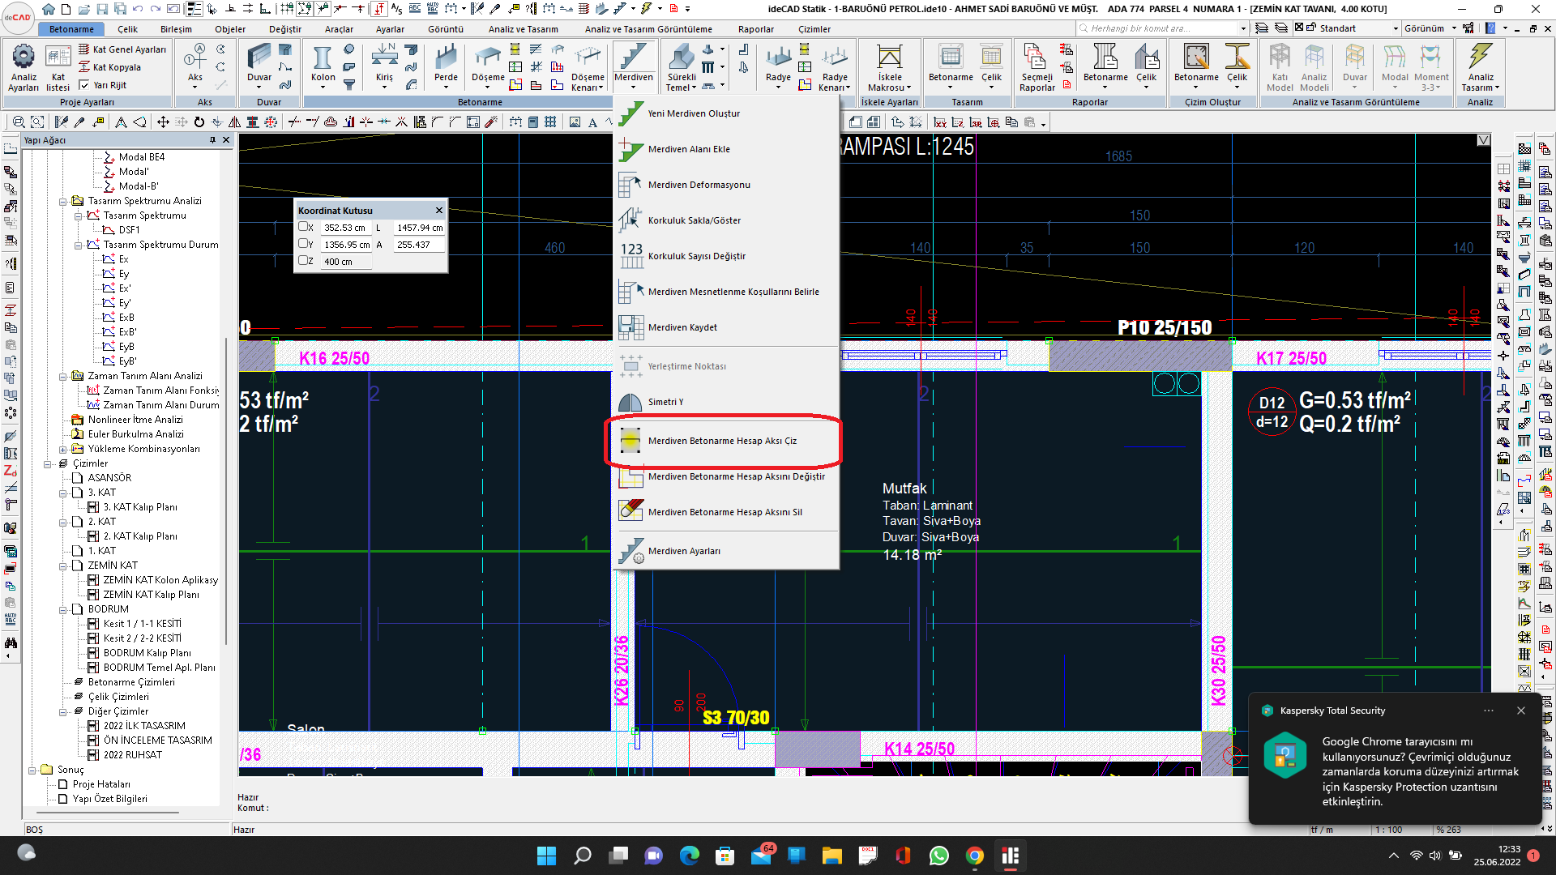
Task: Collapse the ZEMİN KAT tree node
Action: pyautogui.click(x=63, y=566)
